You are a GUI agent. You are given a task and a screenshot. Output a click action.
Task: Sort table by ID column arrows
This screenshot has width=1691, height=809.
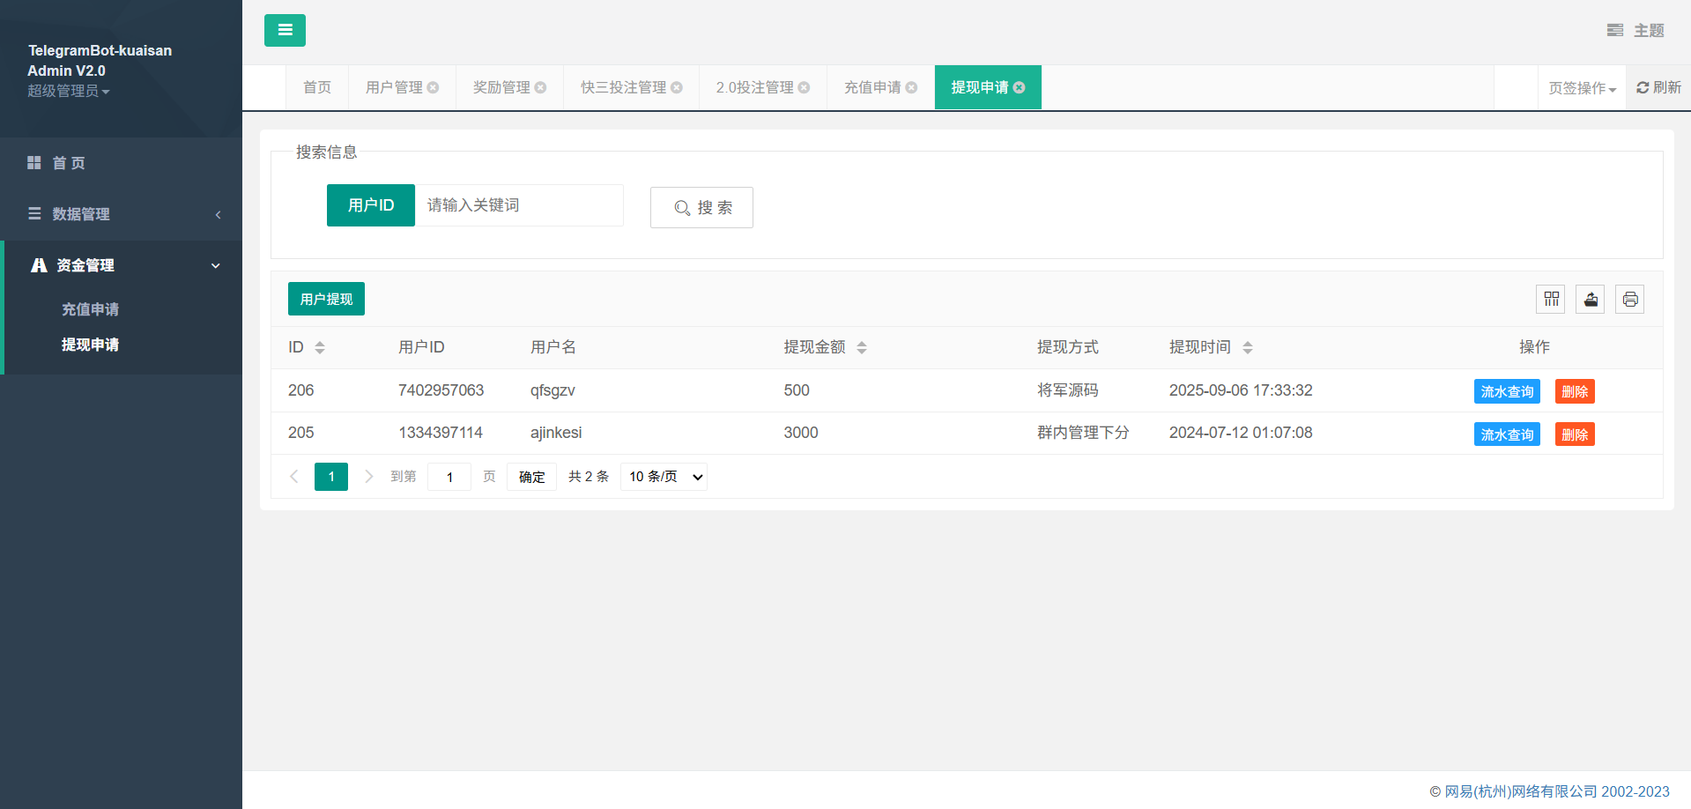pos(320,347)
